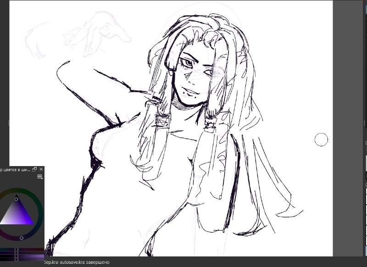This screenshot has width=367, height=267.
Task: Click the first (top) shade selector strip
Action: tap(22, 250)
